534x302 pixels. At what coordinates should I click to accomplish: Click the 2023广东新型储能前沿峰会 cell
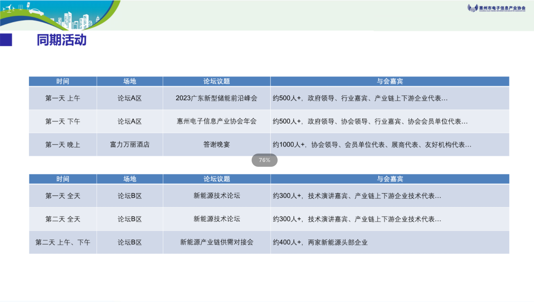coord(216,98)
